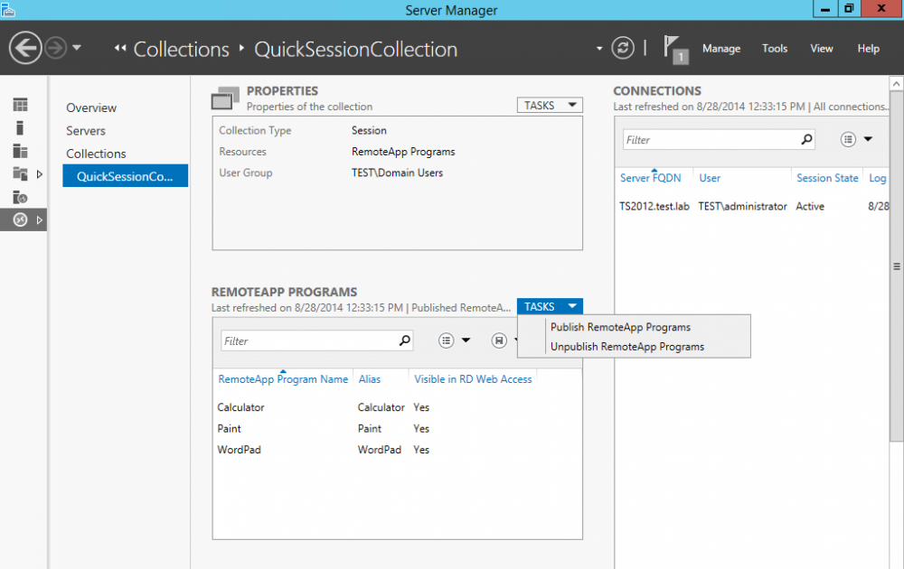The width and height of the screenshot is (904, 569).
Task: Open the View menu
Action: [x=821, y=49]
